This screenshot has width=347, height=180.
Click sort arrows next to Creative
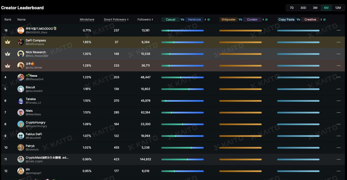click(x=321, y=20)
